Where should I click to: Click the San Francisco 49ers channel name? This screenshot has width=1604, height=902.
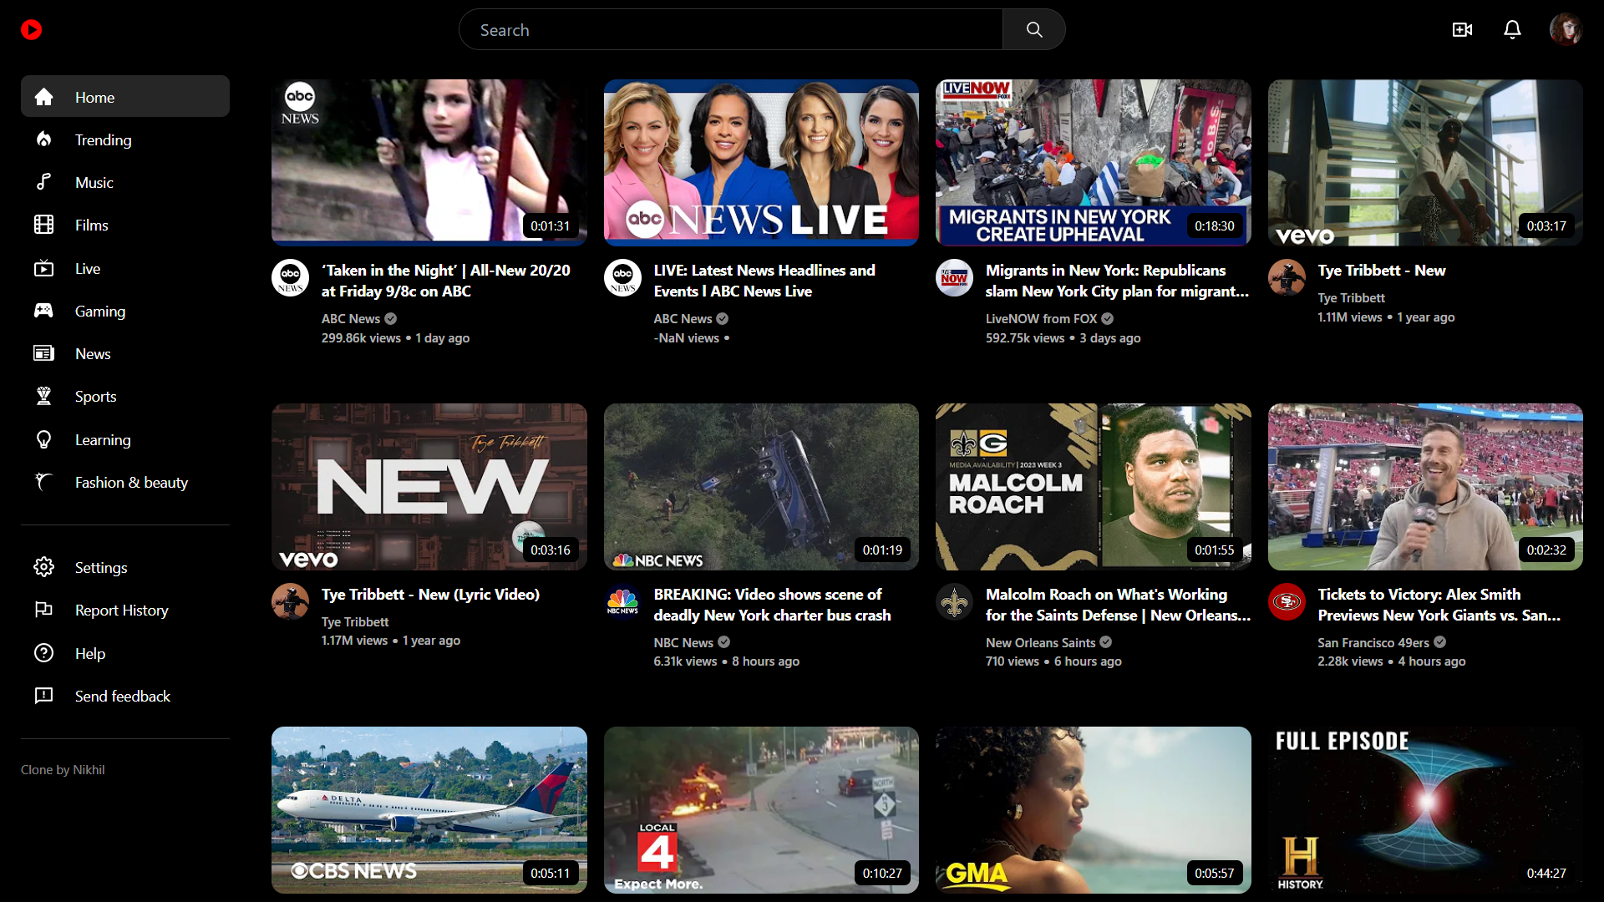click(1373, 642)
